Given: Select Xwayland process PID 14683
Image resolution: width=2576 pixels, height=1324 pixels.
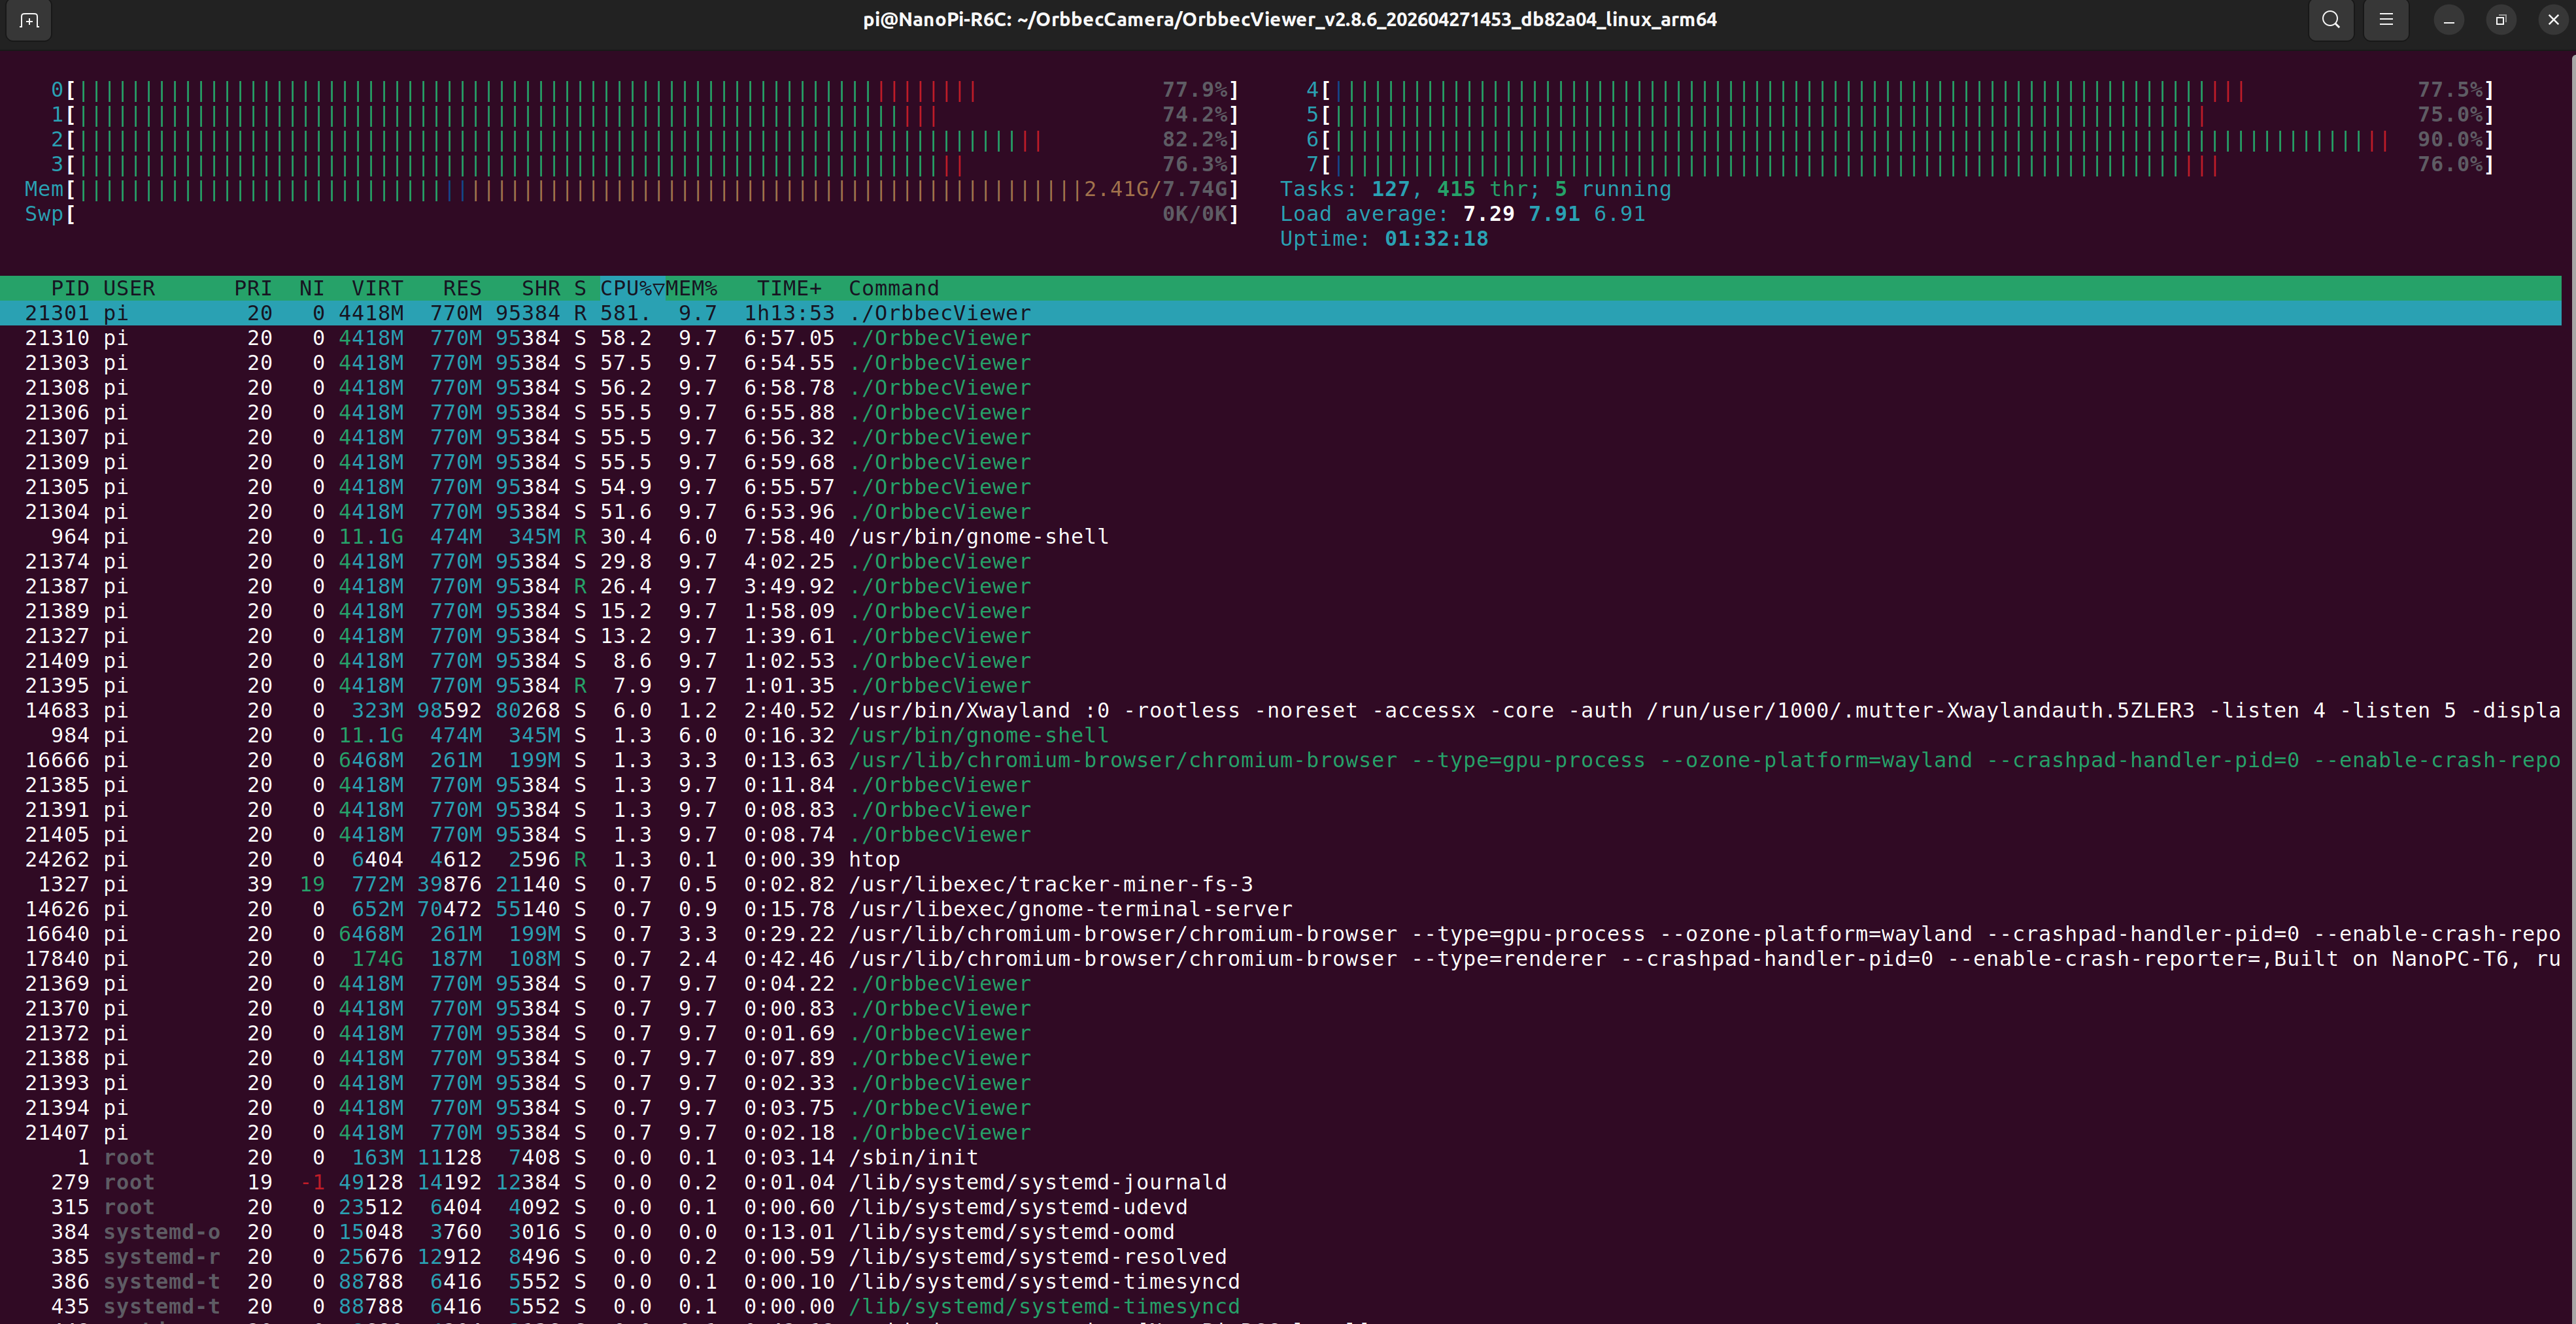Looking at the screenshot, I should [1281, 710].
